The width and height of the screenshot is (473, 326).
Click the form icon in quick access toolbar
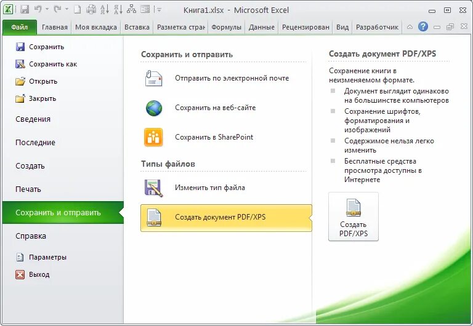tap(145, 10)
